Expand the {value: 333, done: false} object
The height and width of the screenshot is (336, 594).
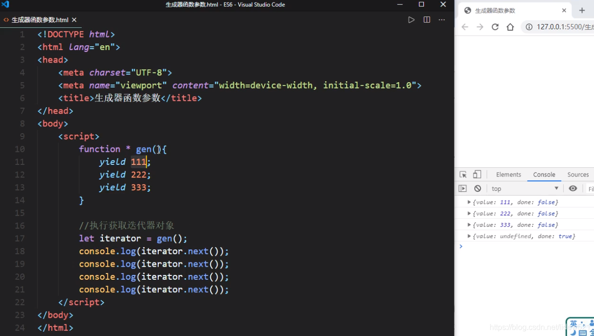[469, 225]
